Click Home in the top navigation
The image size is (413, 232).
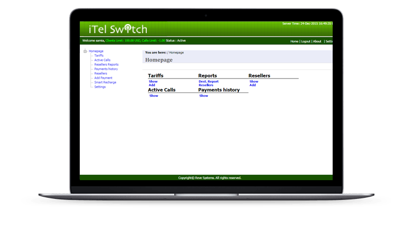(294, 41)
